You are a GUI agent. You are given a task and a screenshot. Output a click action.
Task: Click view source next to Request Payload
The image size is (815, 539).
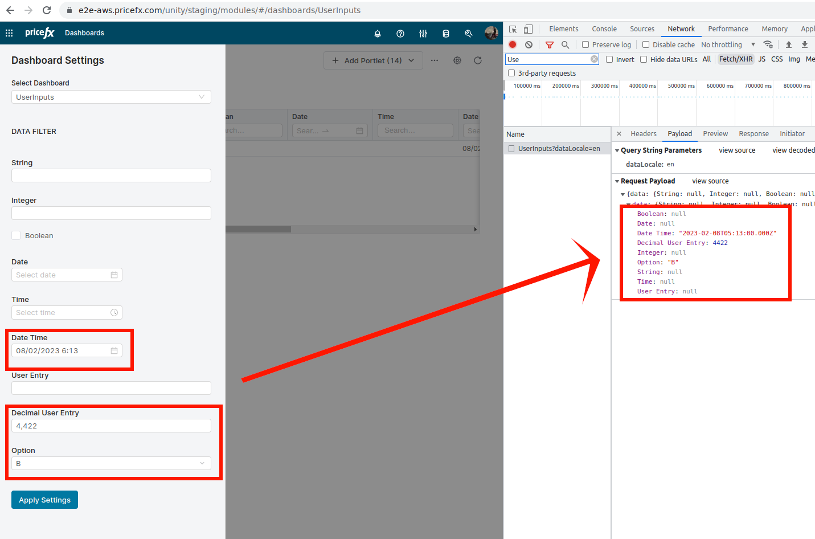710,181
